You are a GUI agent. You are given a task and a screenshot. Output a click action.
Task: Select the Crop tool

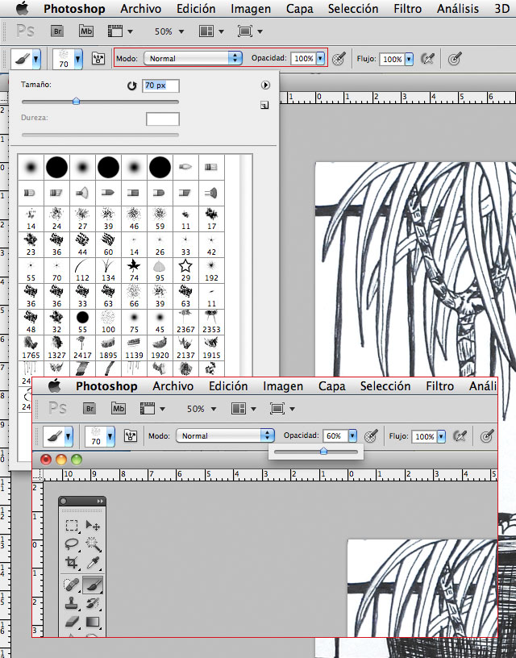(x=72, y=562)
